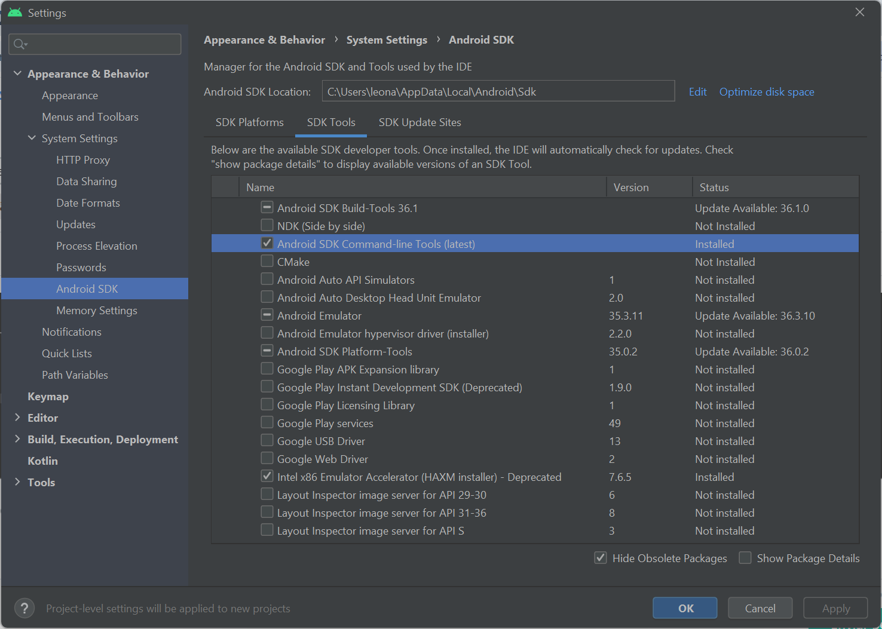Image resolution: width=882 pixels, height=629 pixels.
Task: Click Edit next to Android SDK Location
Action: click(697, 91)
